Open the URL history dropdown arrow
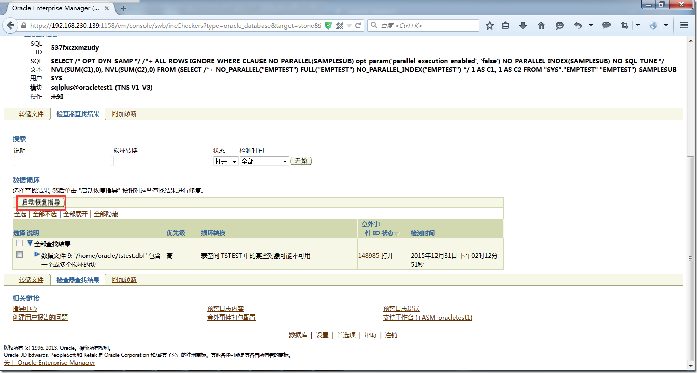Image resolution: width=697 pixels, height=373 pixels. pyautogui.click(x=349, y=25)
